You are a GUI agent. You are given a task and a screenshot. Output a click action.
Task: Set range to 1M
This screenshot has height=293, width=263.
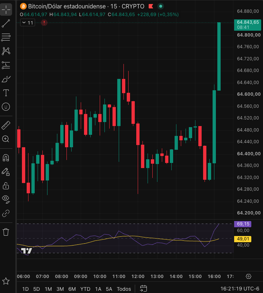[x=48, y=289]
